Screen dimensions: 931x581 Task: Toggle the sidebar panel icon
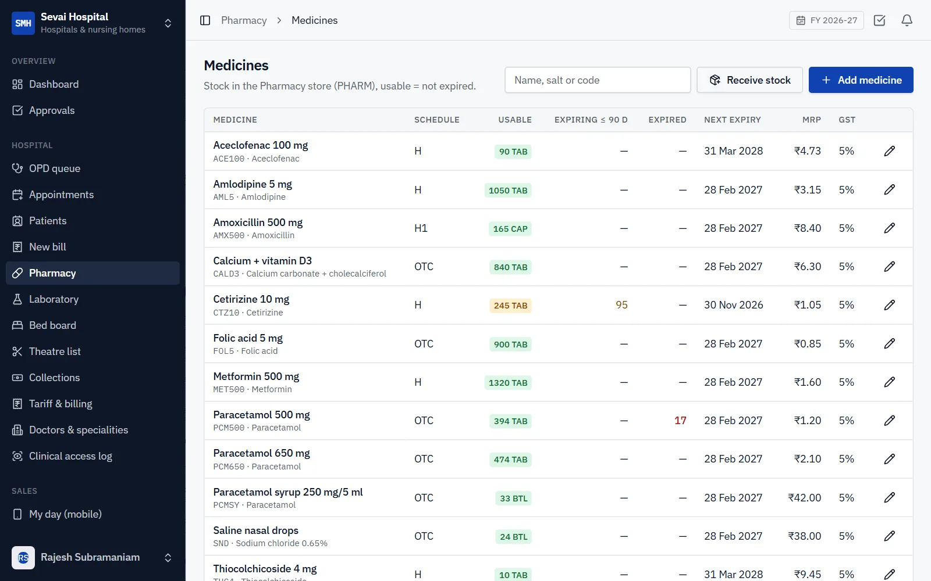point(205,20)
